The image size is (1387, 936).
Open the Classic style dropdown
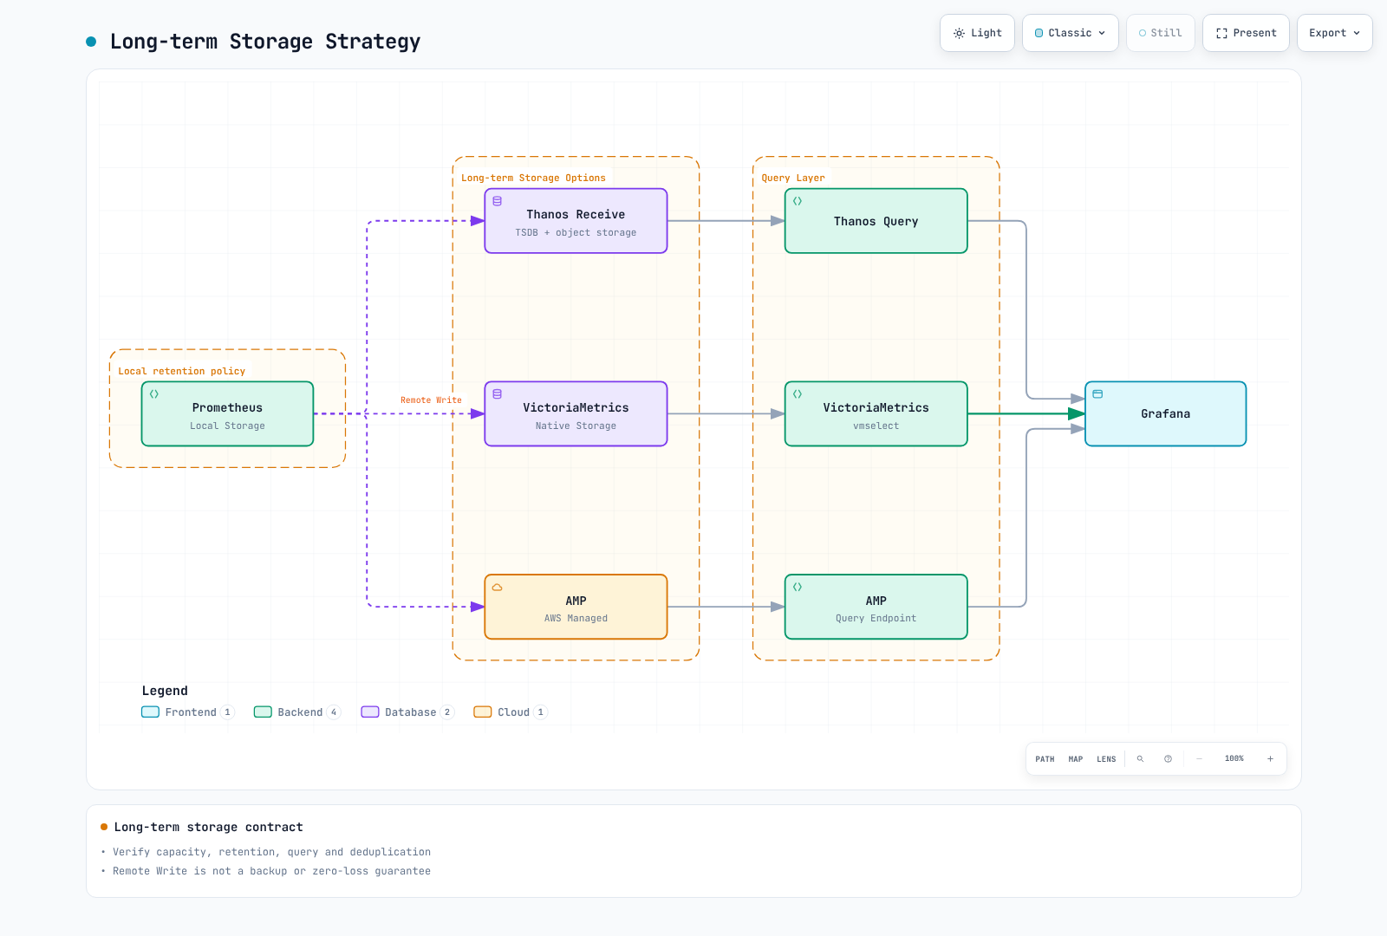tap(1071, 33)
